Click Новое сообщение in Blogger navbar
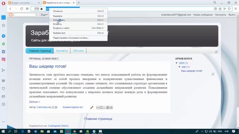 pyautogui.click(x=203, y=15)
